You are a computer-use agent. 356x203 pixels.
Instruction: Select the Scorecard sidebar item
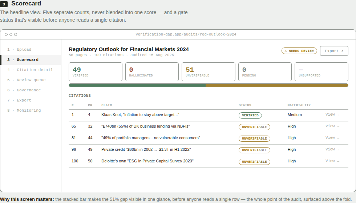[31, 59]
